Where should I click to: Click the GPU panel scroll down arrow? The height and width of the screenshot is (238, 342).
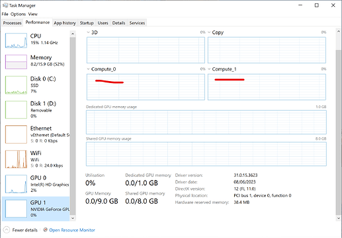click(339, 218)
